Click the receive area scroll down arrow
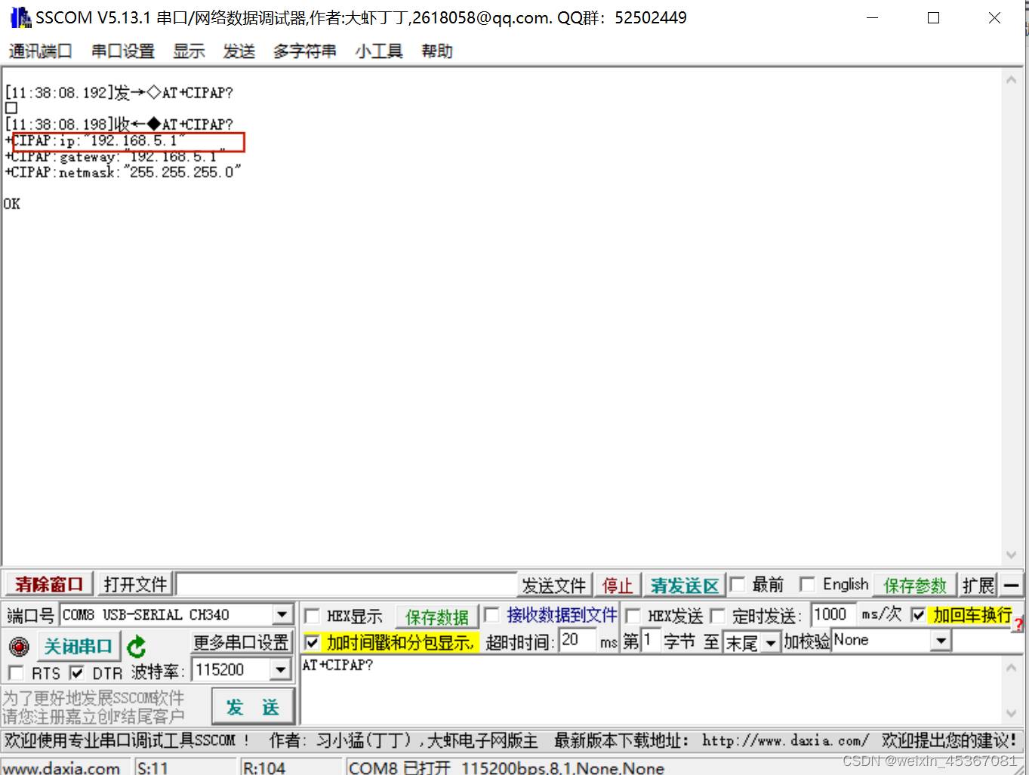 [x=1012, y=555]
